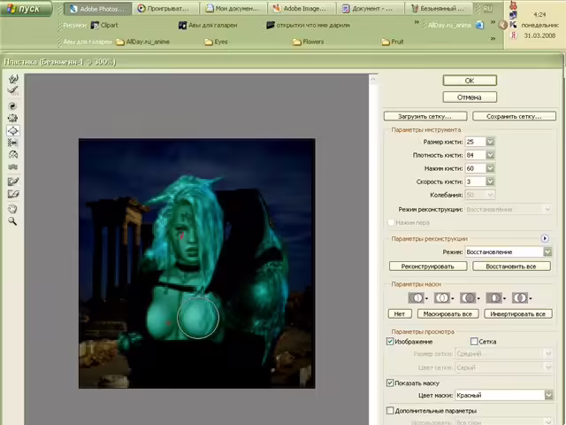The width and height of the screenshot is (566, 425).
Task: Open the AllDay.ru_anime folder shortcut
Action: click(142, 42)
